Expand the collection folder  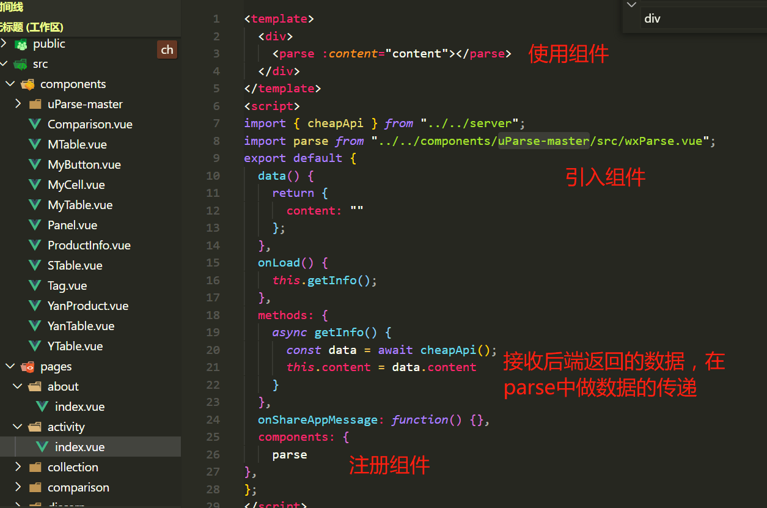tap(18, 467)
